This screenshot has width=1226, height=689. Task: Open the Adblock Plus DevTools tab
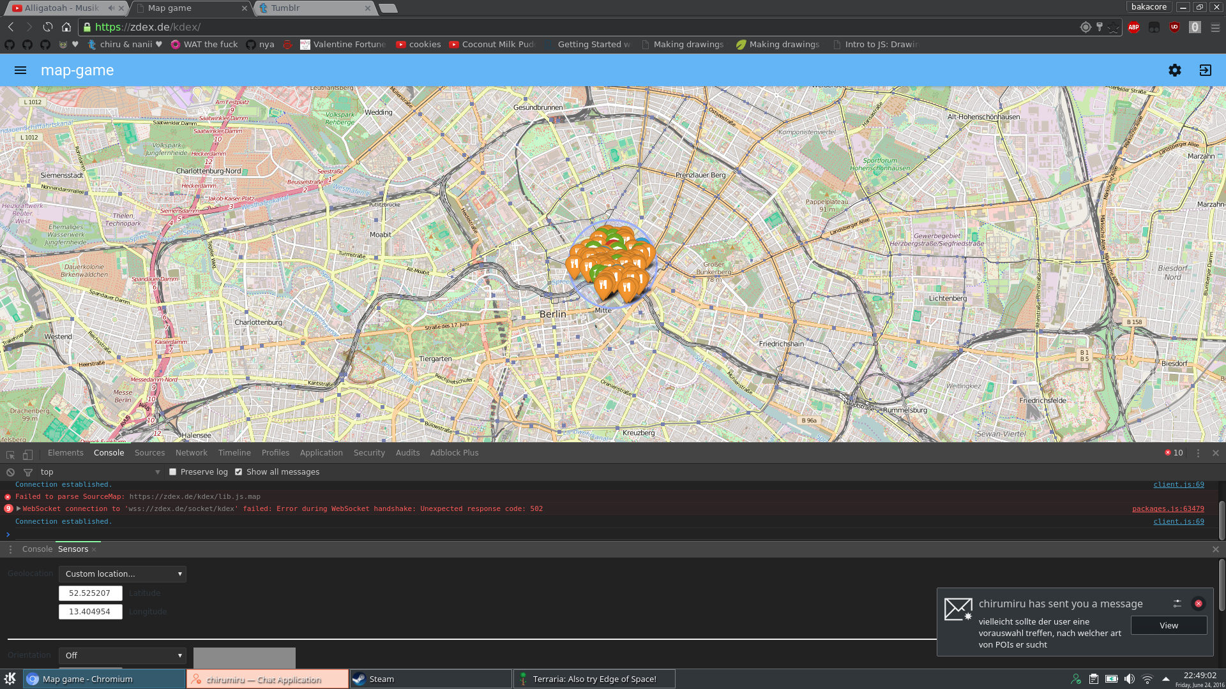(454, 453)
